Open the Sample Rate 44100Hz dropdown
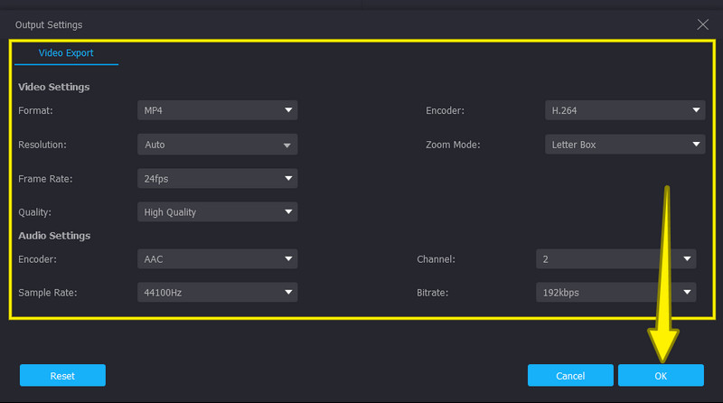723x403 pixels. pyautogui.click(x=217, y=293)
